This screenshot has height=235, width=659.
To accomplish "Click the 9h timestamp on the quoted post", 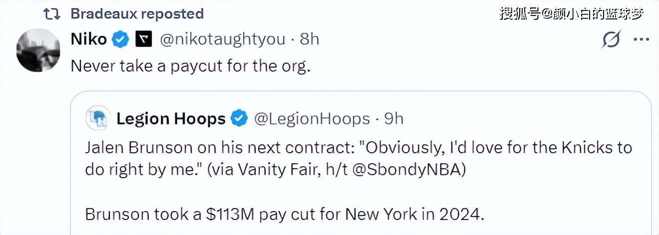I will (393, 118).
